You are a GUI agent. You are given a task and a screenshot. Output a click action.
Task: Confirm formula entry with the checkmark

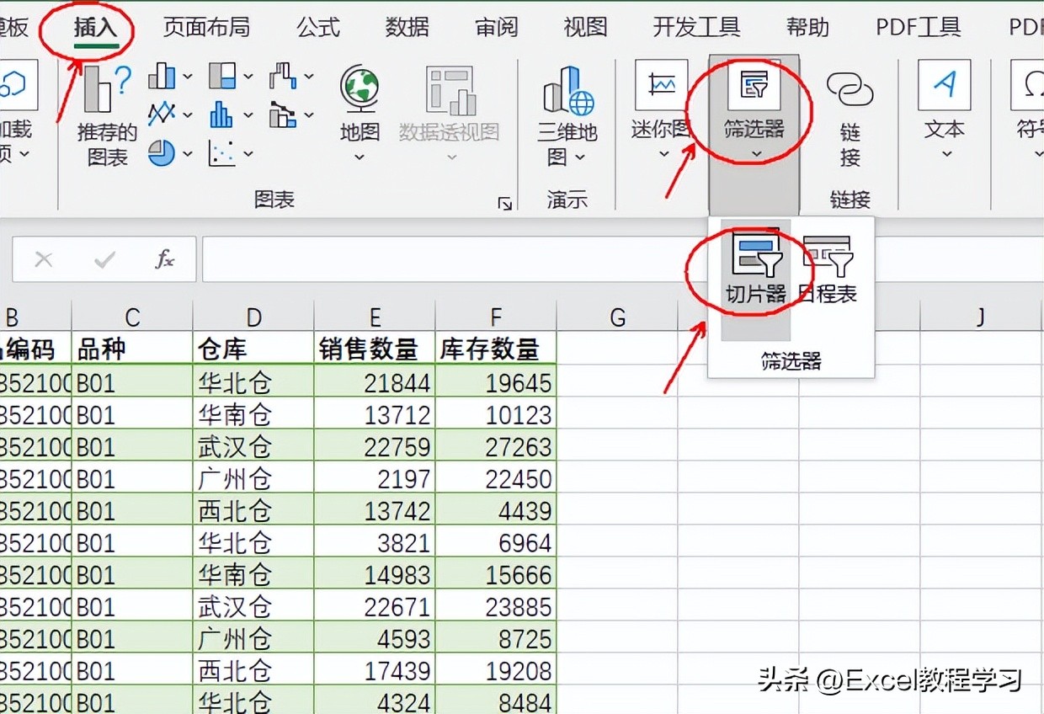point(104,259)
